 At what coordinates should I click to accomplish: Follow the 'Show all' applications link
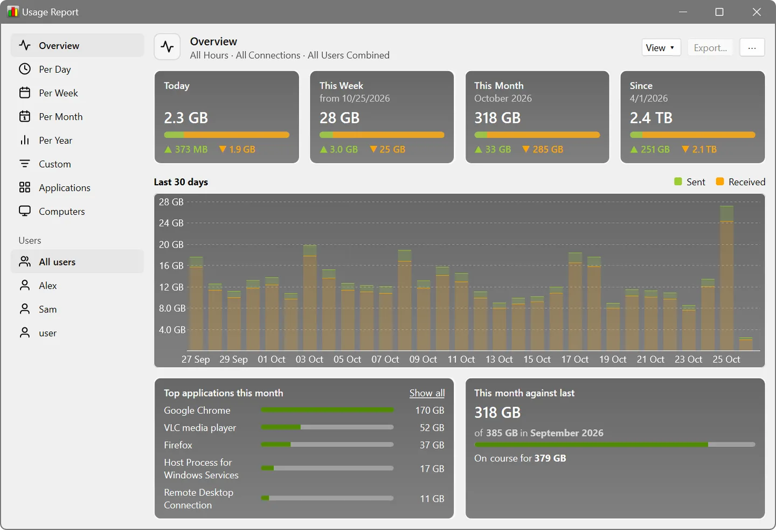[x=427, y=393]
